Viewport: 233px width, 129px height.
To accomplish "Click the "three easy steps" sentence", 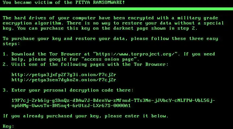I will tap(110, 41).
